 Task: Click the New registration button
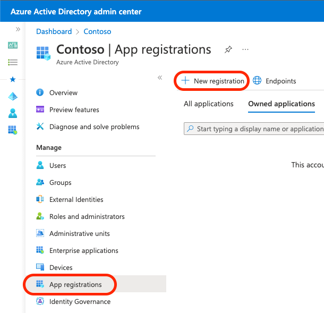point(212,81)
